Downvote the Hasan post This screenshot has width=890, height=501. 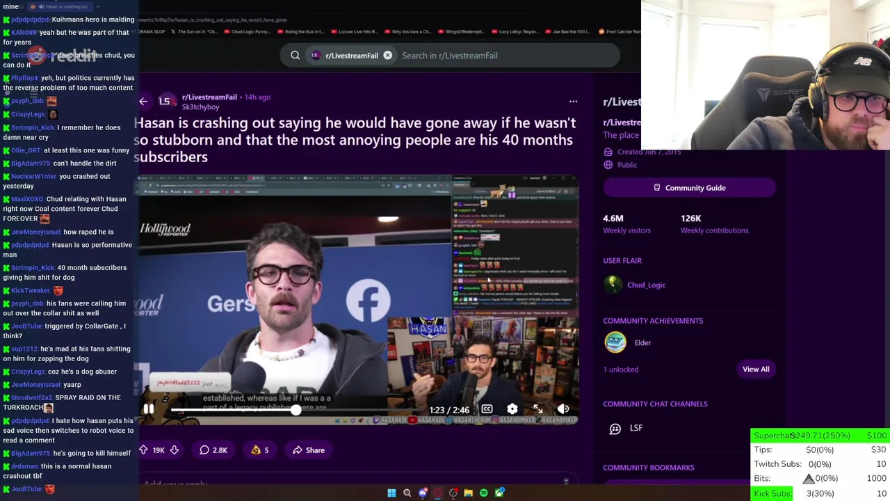[175, 450]
